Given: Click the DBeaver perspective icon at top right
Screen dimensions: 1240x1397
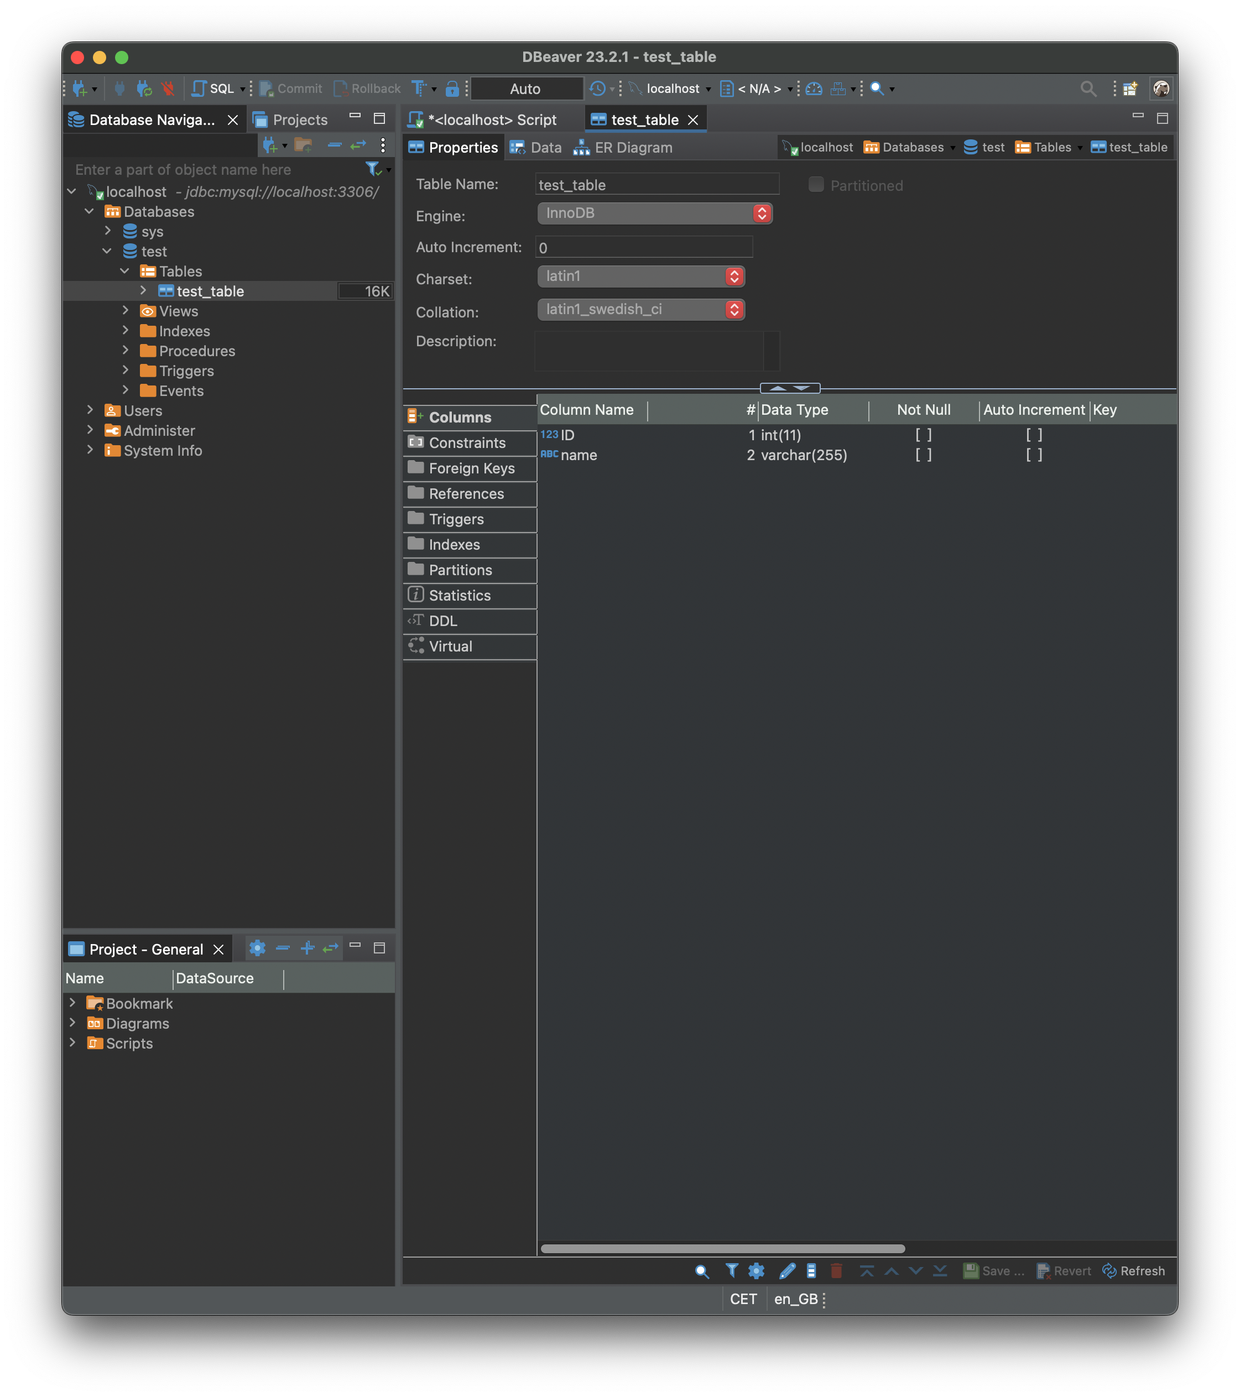Looking at the screenshot, I should click(1161, 89).
